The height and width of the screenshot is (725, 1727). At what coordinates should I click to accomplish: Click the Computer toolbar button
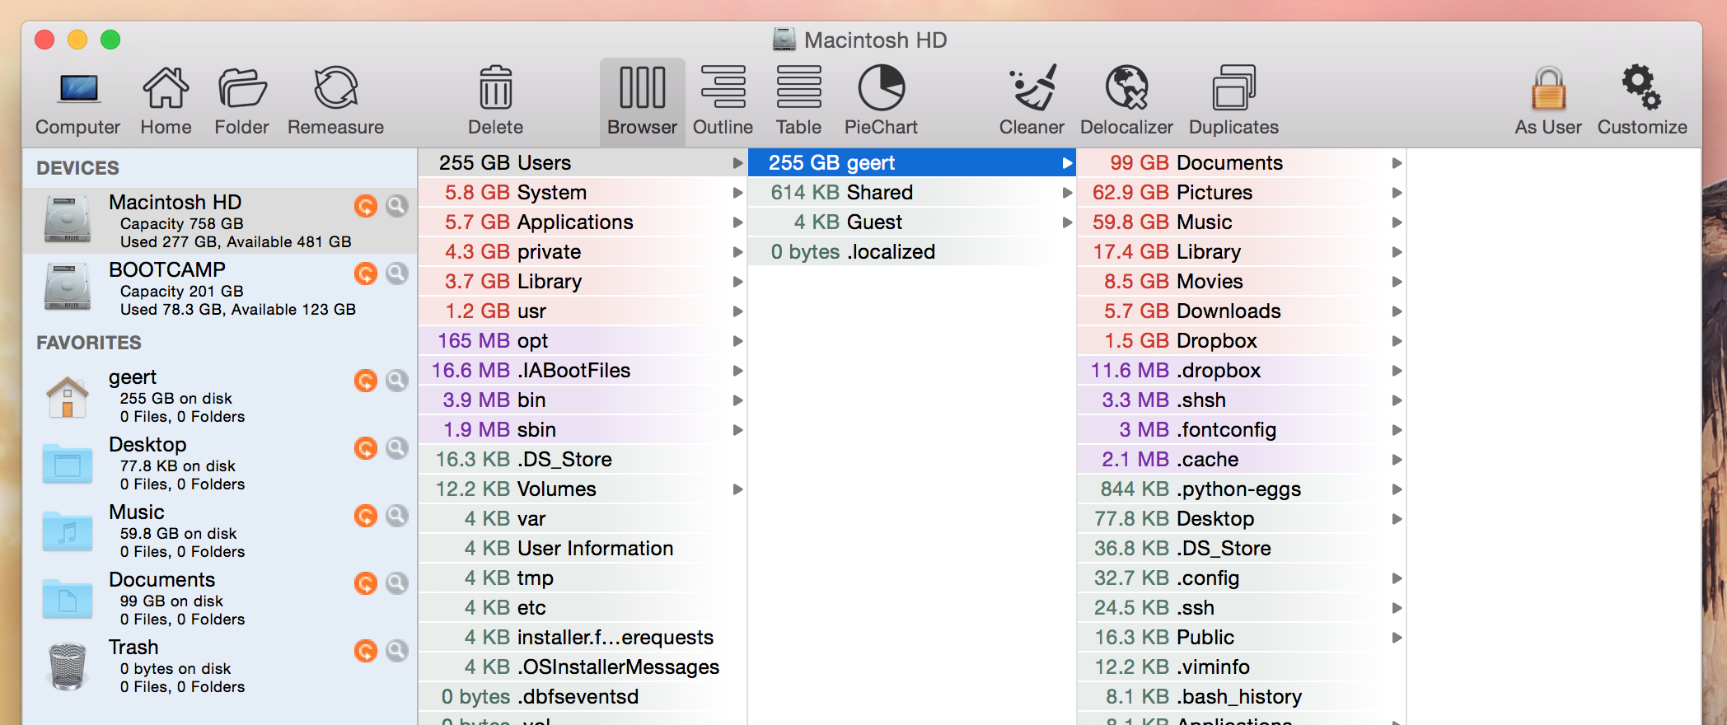[77, 101]
